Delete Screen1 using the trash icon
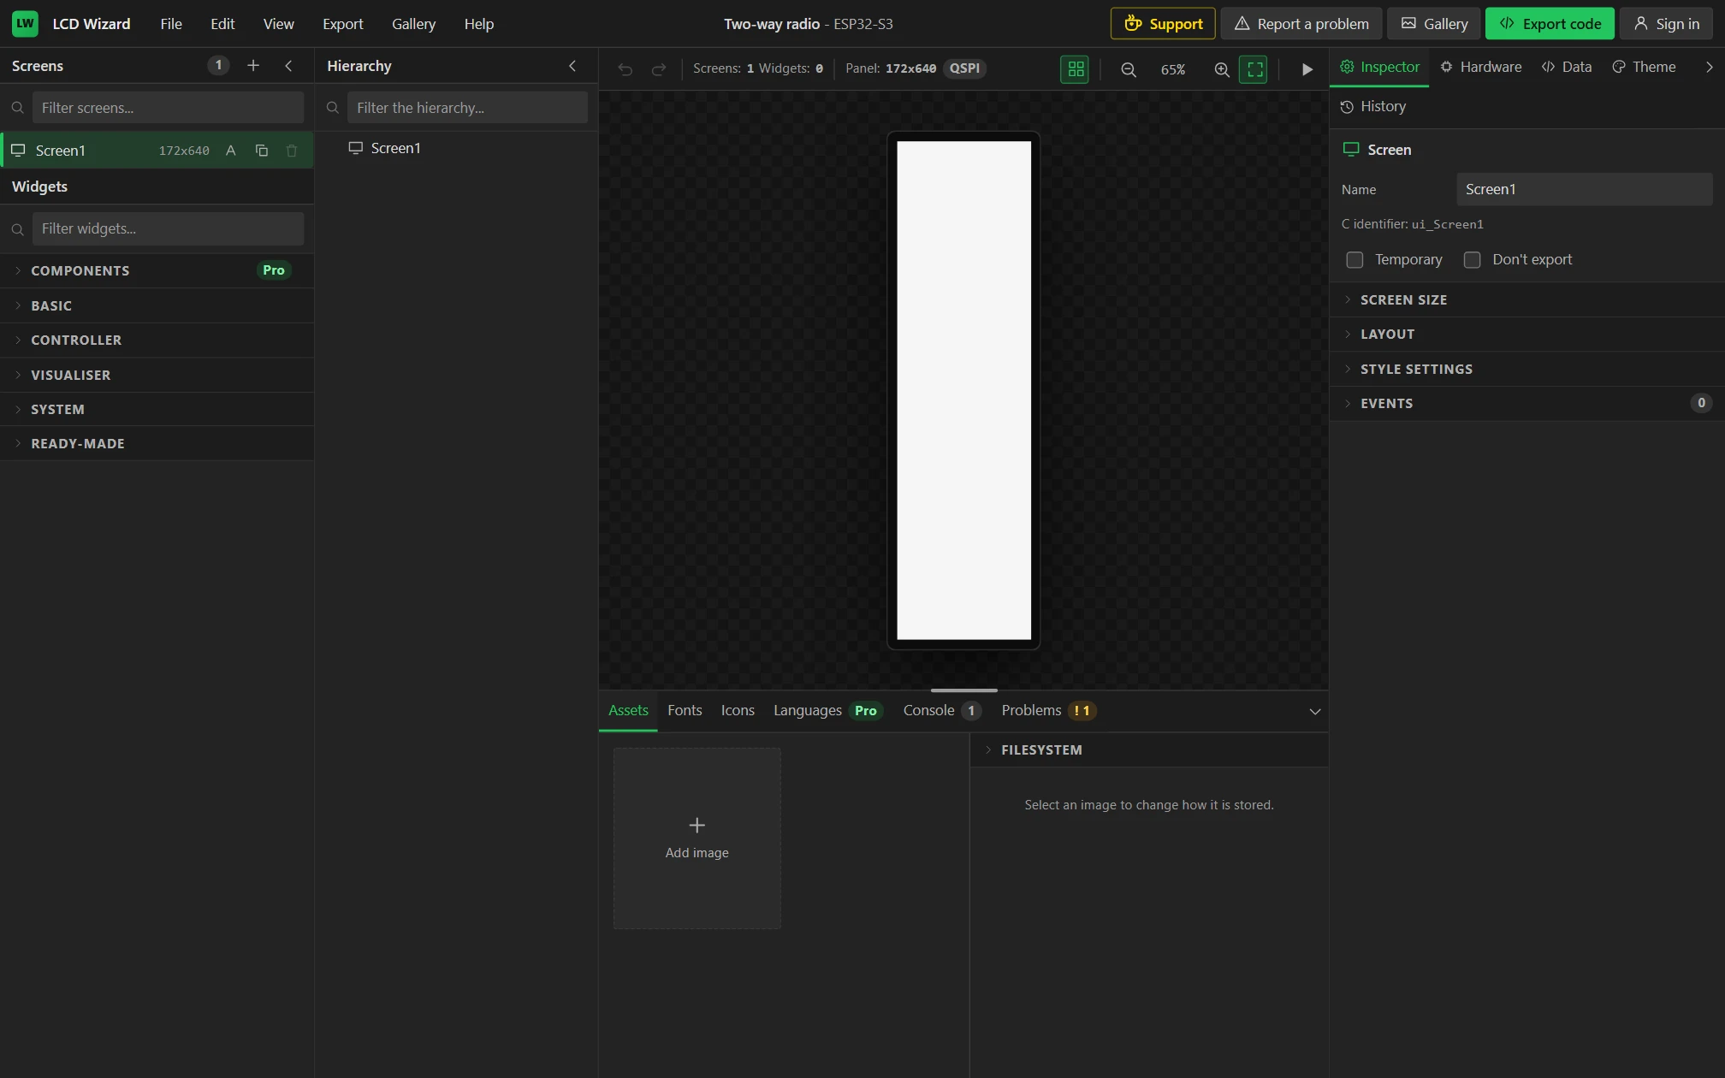Image resolution: width=1725 pixels, height=1078 pixels. point(292,151)
